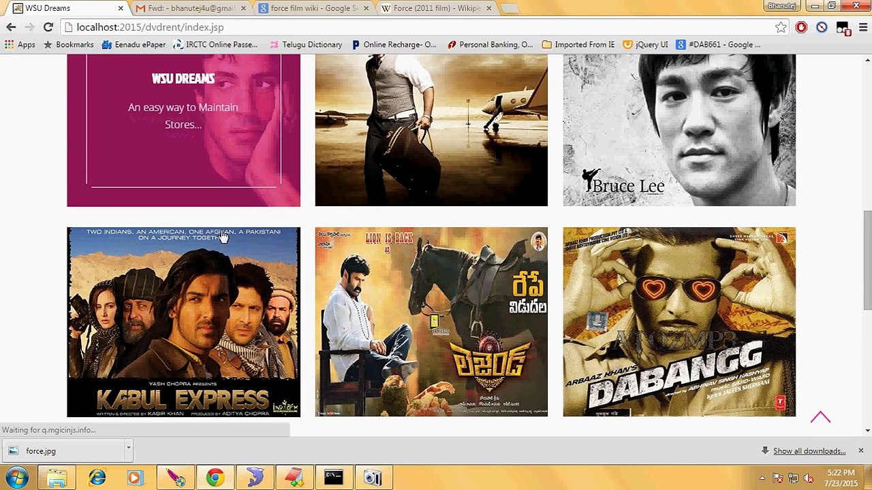The image size is (872, 490).
Task: Open the muted volume tray icon
Action: (x=807, y=478)
